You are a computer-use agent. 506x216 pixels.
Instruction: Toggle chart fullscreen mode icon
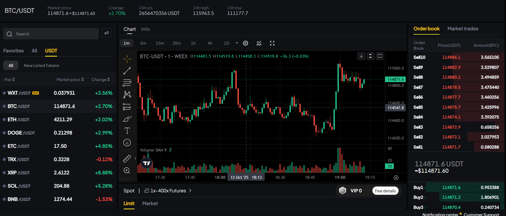272,43
